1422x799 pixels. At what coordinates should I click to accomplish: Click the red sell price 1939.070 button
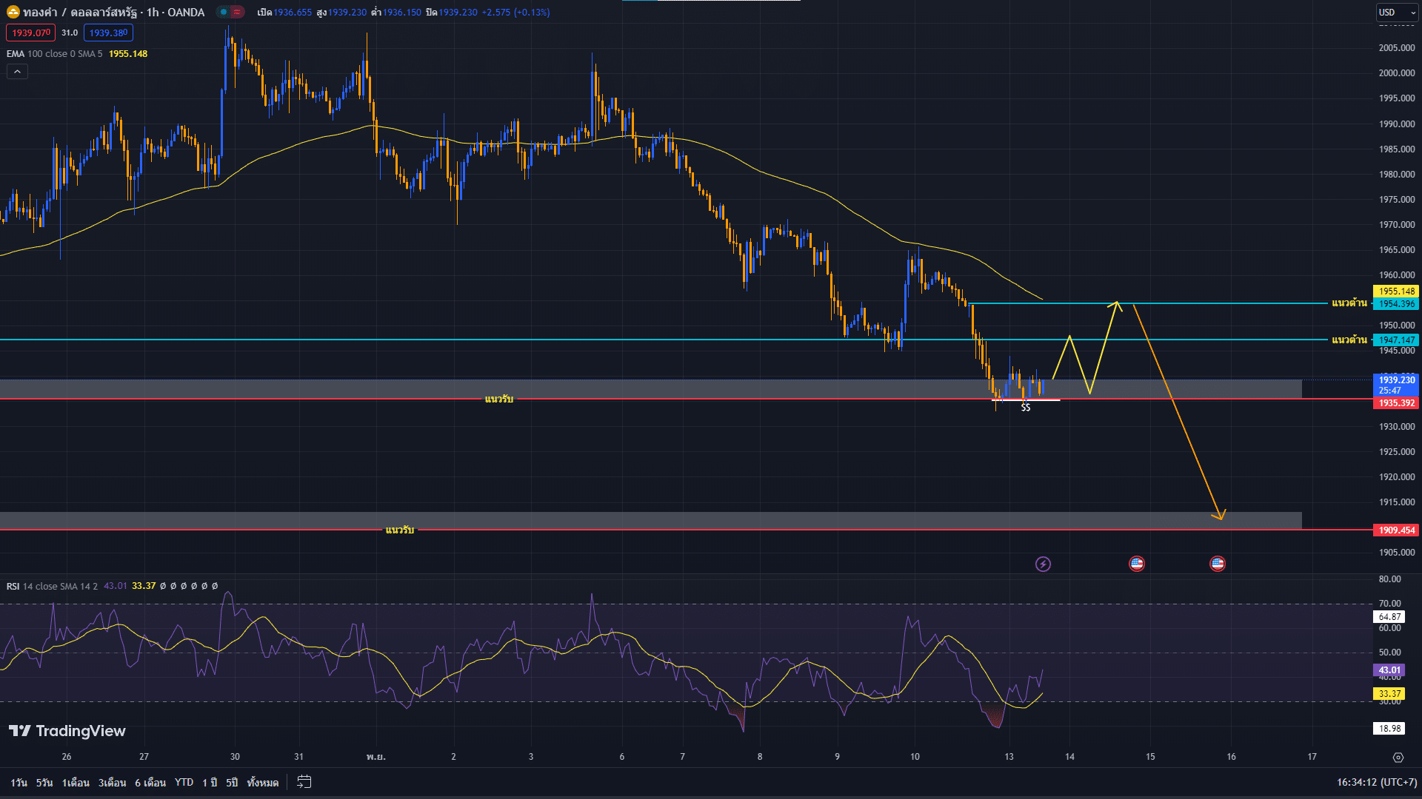point(30,33)
